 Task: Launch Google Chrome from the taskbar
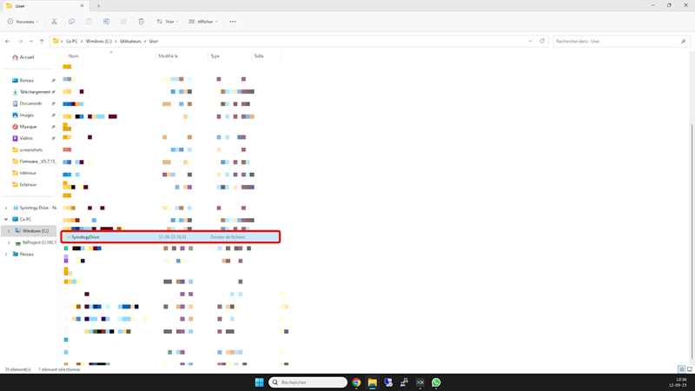coord(356,382)
